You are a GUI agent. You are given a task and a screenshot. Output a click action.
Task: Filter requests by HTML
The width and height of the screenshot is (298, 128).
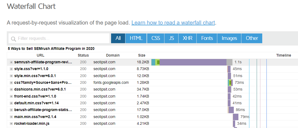136,38
